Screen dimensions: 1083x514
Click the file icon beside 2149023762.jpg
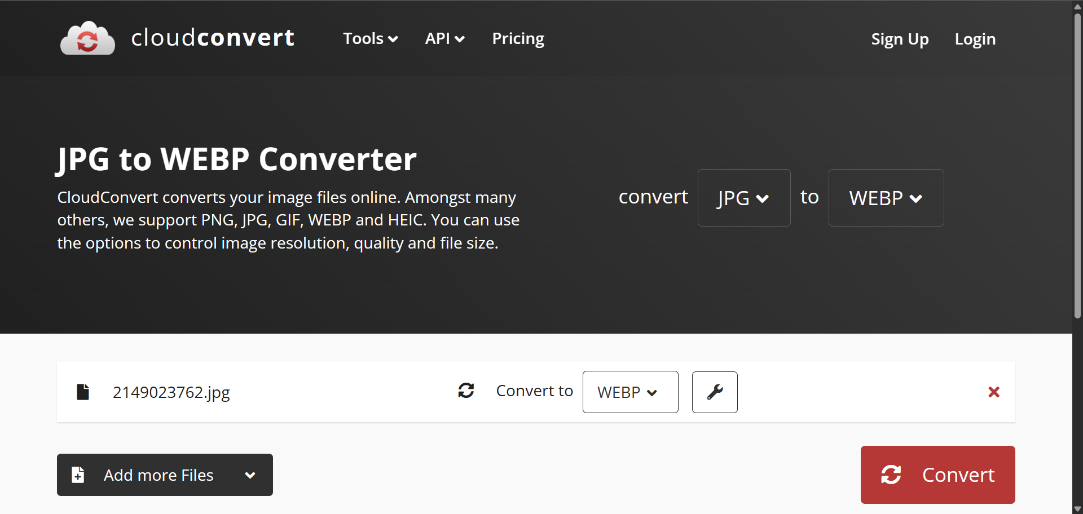coord(83,392)
